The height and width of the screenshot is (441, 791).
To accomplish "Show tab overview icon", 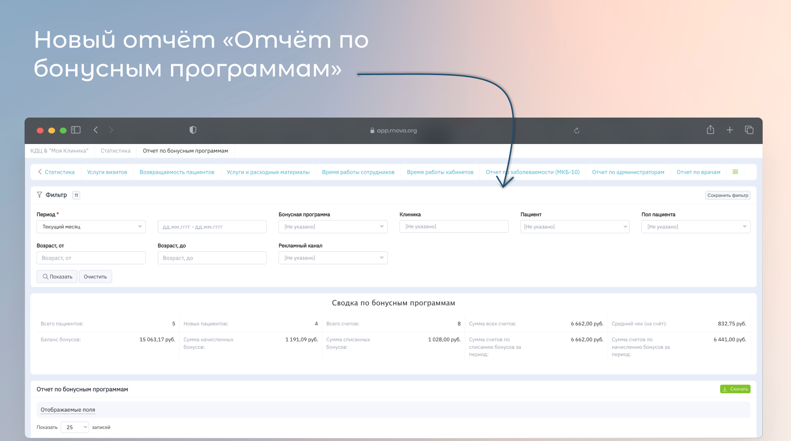I will (x=749, y=130).
